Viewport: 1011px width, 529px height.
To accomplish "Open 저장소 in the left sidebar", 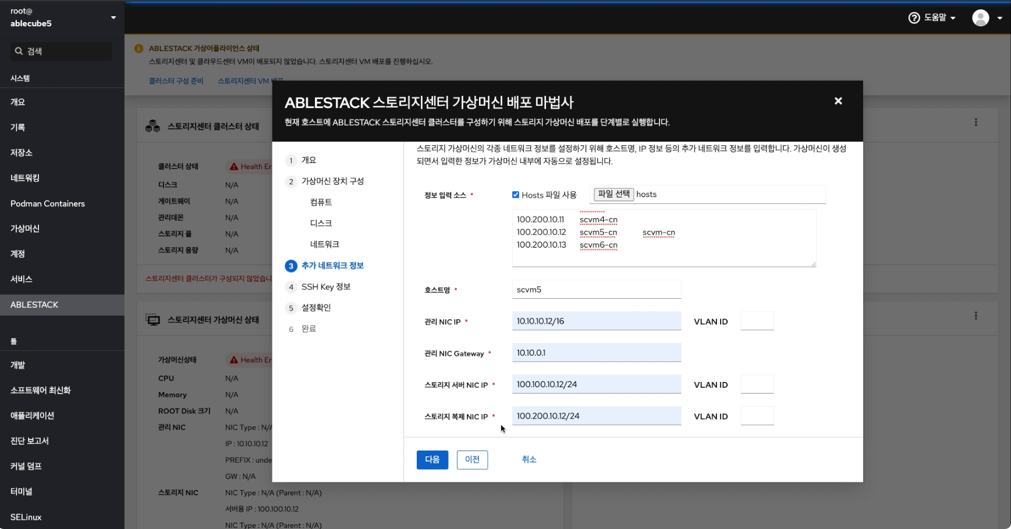I will pyautogui.click(x=62, y=152).
